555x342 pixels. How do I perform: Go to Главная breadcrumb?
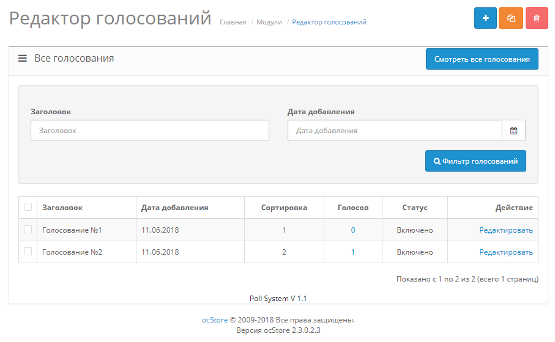pyautogui.click(x=233, y=22)
